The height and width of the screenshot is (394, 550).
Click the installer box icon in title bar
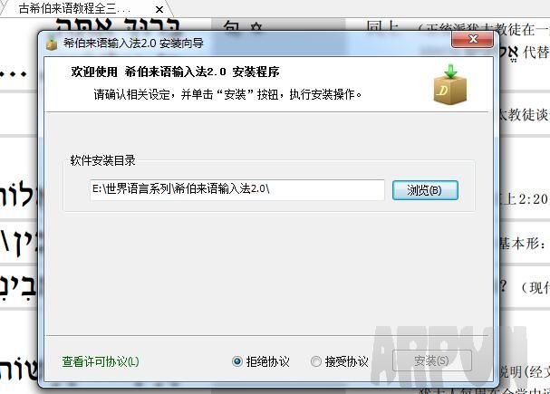[52, 44]
